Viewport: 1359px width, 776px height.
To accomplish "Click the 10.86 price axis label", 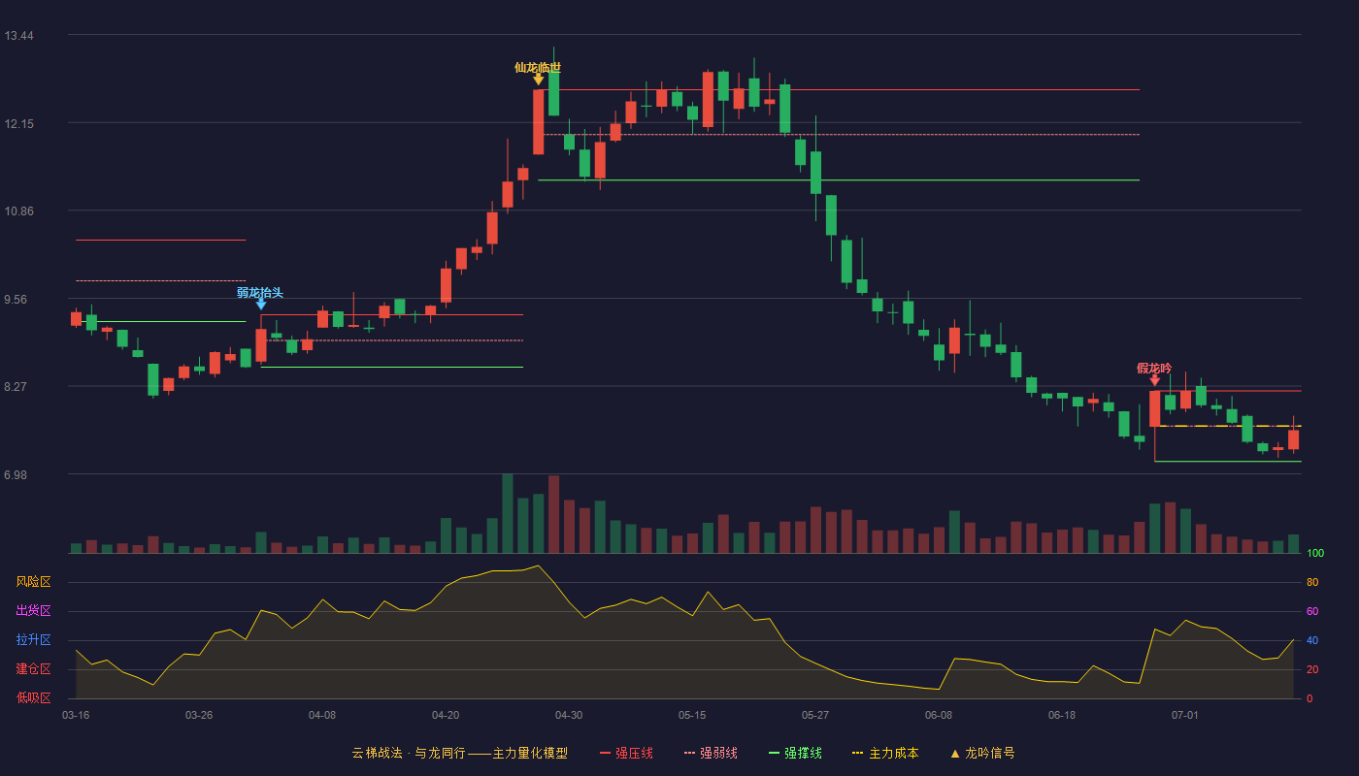I will click(x=18, y=211).
